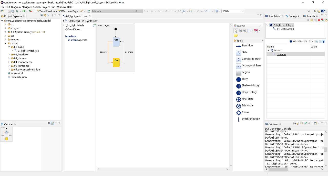
Task: Select index.html in Project Explorer
Action: click(x=15, y=73)
